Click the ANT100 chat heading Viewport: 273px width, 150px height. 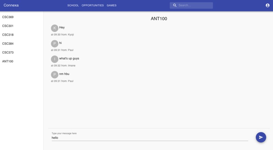pos(159,19)
